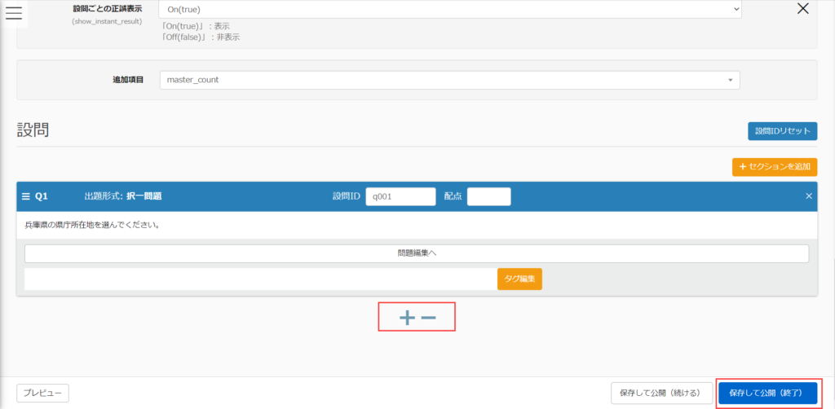
Task: Click the セクションを追加 button
Action: tap(775, 167)
